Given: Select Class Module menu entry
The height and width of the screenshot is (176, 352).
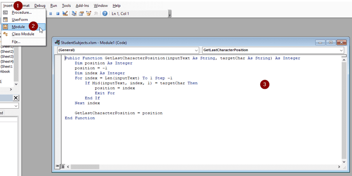Looking at the screenshot, I should tap(23, 34).
